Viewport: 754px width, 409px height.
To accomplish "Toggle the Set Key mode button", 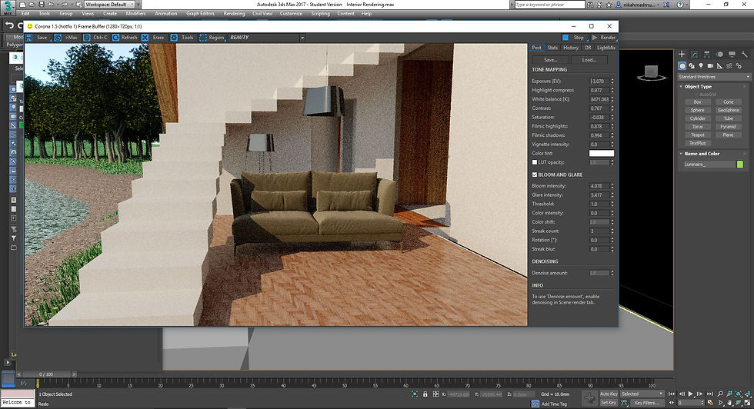I will pyautogui.click(x=609, y=403).
